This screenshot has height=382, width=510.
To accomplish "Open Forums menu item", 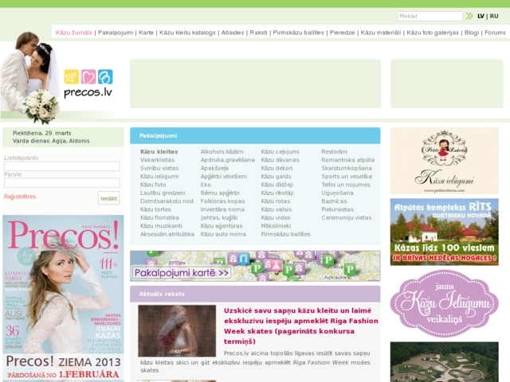I will click(x=495, y=33).
